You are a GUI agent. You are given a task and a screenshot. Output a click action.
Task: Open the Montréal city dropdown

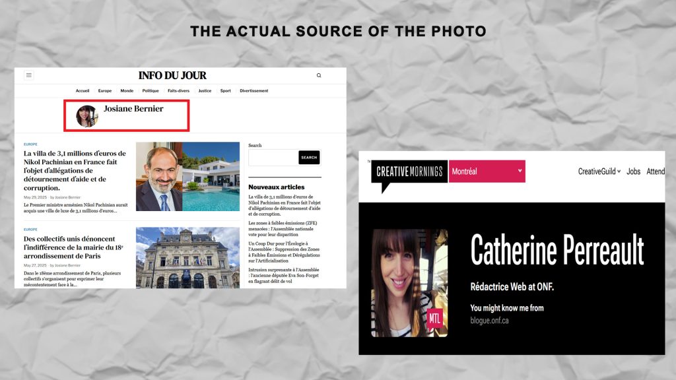487,172
